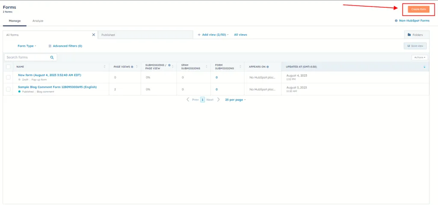Open the All views link
The image size is (438, 205).
tap(240, 35)
